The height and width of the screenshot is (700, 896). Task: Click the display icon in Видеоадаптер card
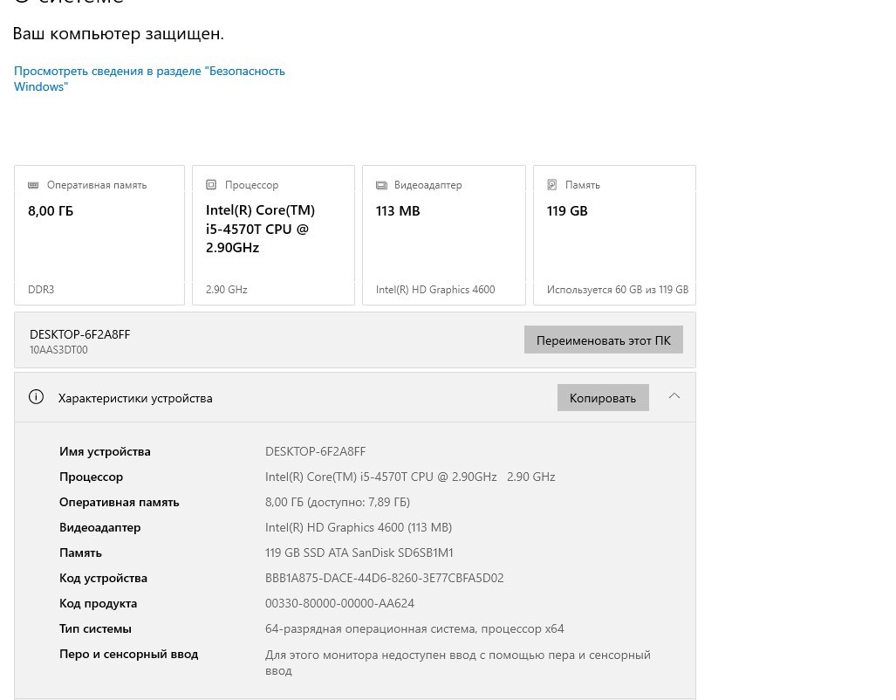pos(381,185)
